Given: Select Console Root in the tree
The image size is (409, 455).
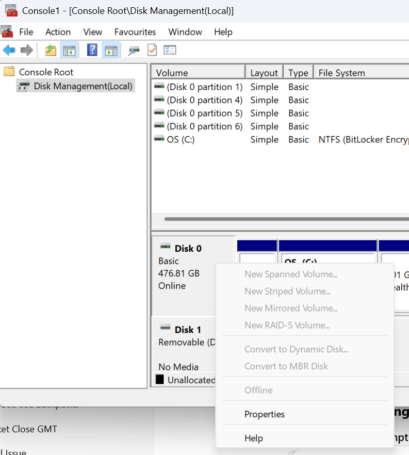Looking at the screenshot, I should pos(46,72).
